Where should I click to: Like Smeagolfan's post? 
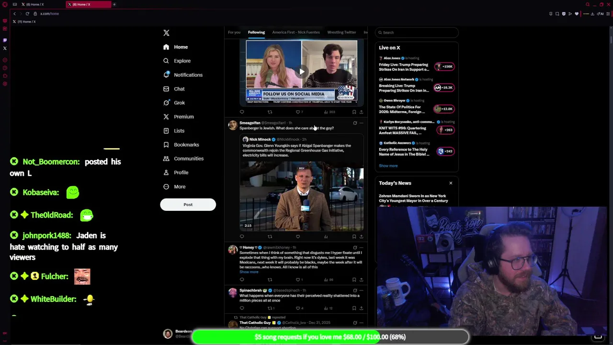click(298, 237)
